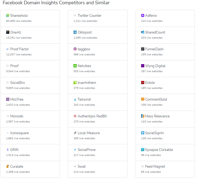The width and height of the screenshot is (197, 181).
Task: Open the Swat link
Action: 82,167
